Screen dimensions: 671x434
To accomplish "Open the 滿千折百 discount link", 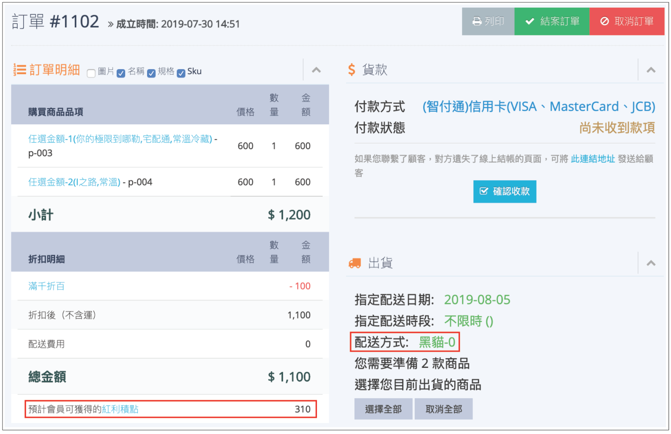I will 46,286.
